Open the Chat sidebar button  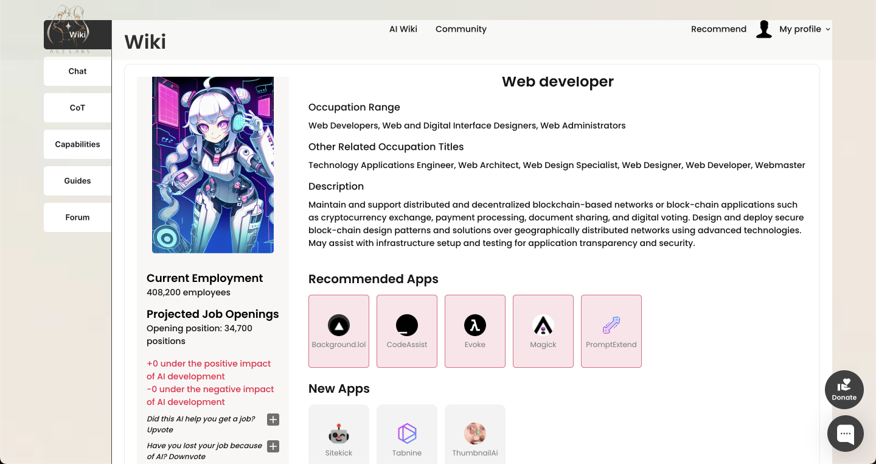78,71
